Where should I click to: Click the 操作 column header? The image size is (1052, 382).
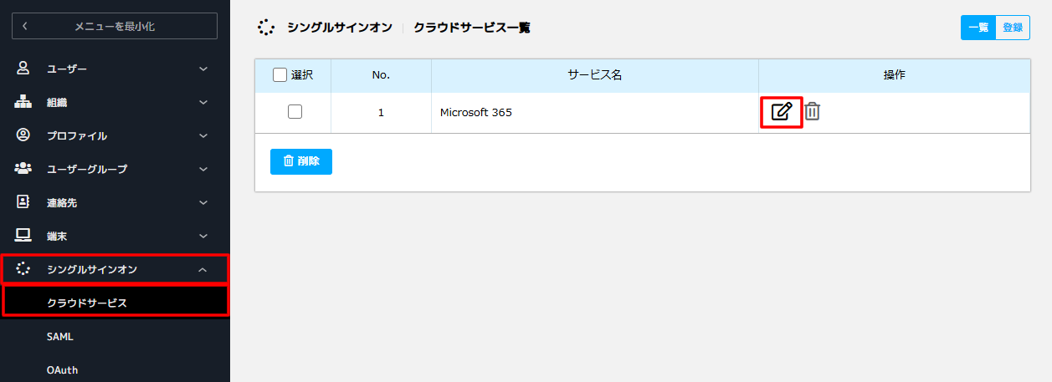coord(895,75)
